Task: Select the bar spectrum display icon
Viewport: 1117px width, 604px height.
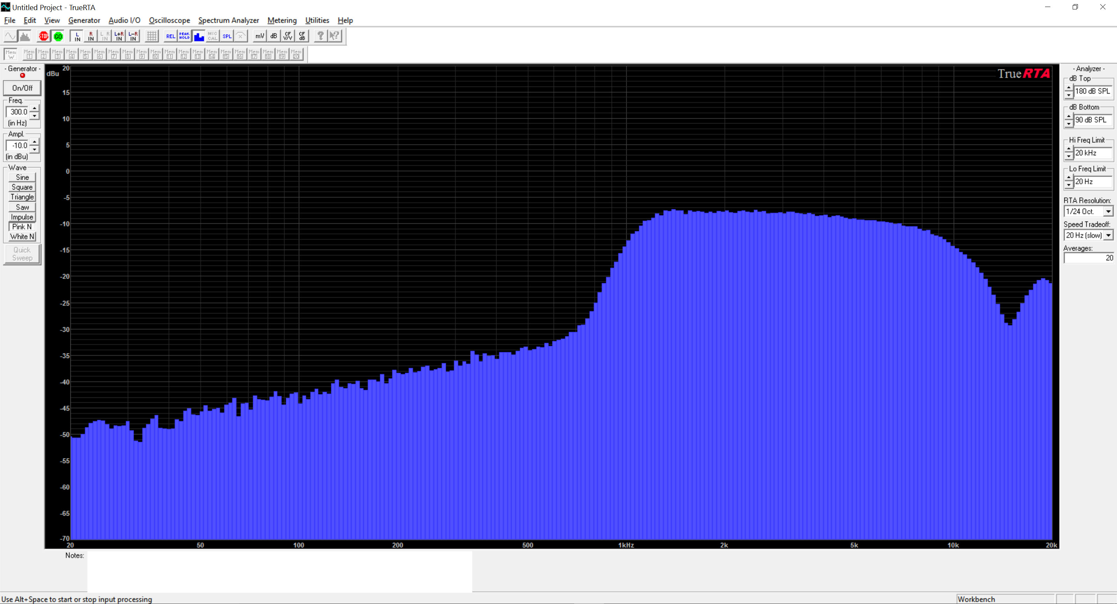Action: click(199, 36)
